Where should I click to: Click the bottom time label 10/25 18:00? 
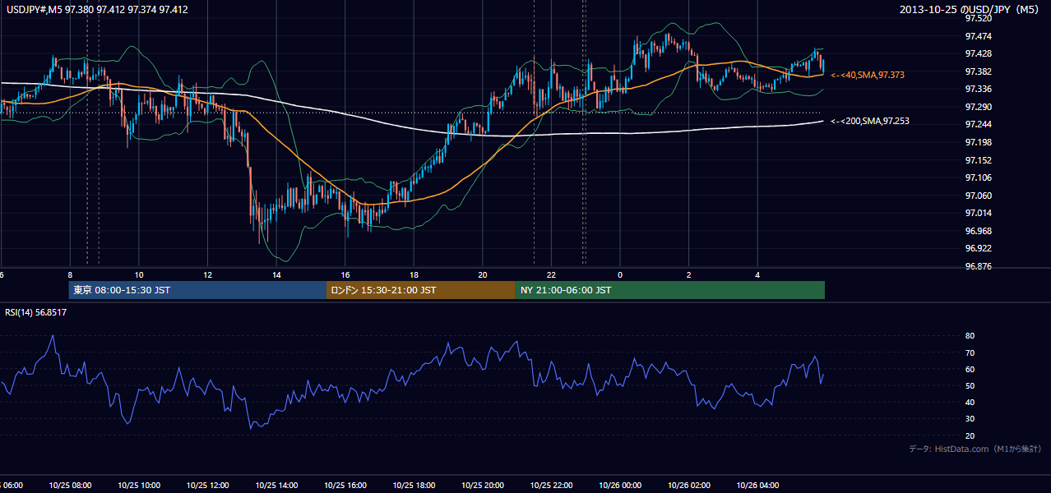tap(414, 485)
